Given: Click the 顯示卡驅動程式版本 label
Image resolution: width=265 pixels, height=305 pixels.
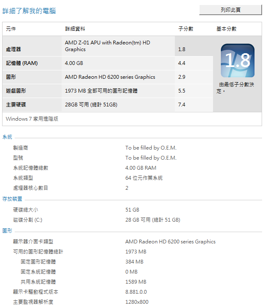Looking at the screenshot, I should click(36, 292).
